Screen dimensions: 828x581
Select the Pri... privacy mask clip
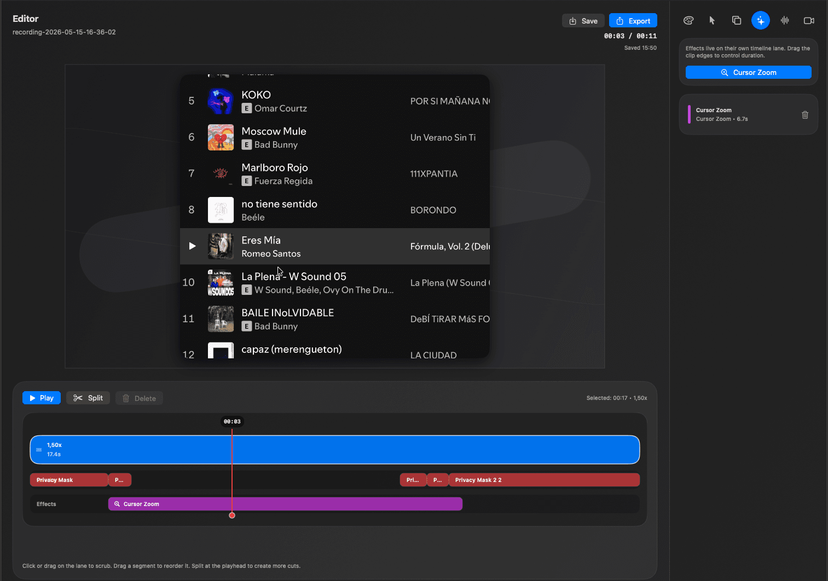point(413,480)
